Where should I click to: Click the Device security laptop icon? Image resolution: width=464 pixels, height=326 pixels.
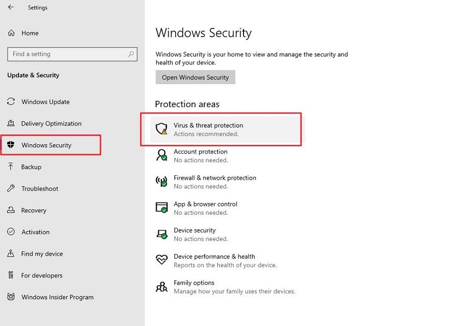161,234
